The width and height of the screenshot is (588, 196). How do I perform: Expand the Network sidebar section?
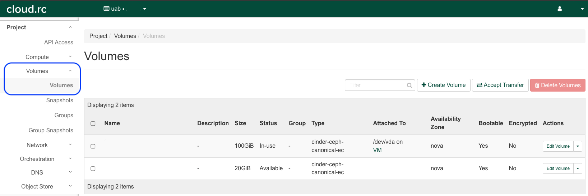(37, 145)
